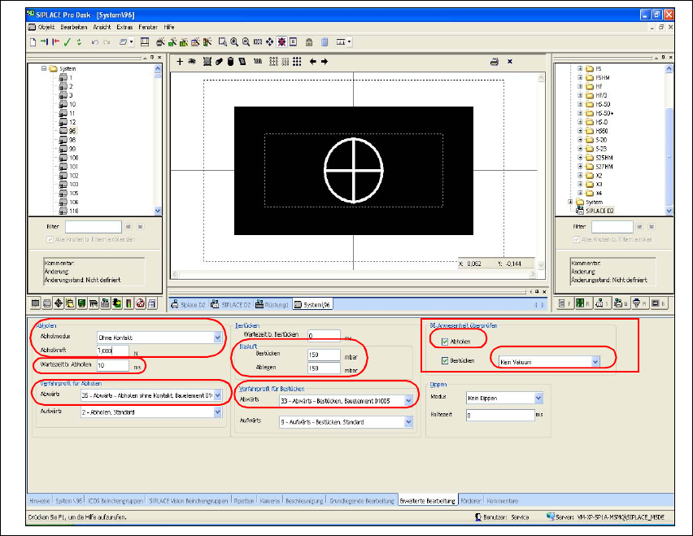Switch to the Kamera tab
693x536 pixels.
pos(269,500)
